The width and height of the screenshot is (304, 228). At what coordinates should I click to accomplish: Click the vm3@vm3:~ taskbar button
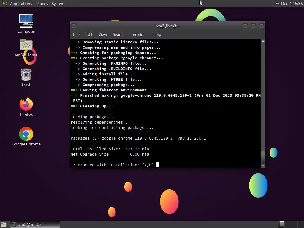click(x=35, y=224)
